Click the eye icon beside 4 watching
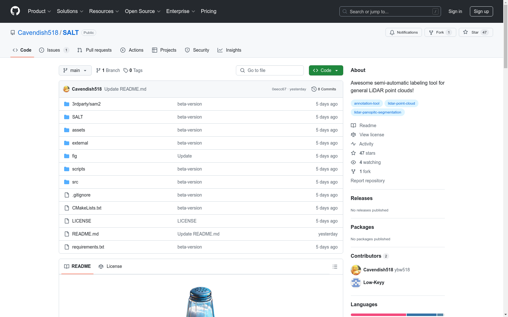Screen dimensions: 508x317 click(353, 162)
